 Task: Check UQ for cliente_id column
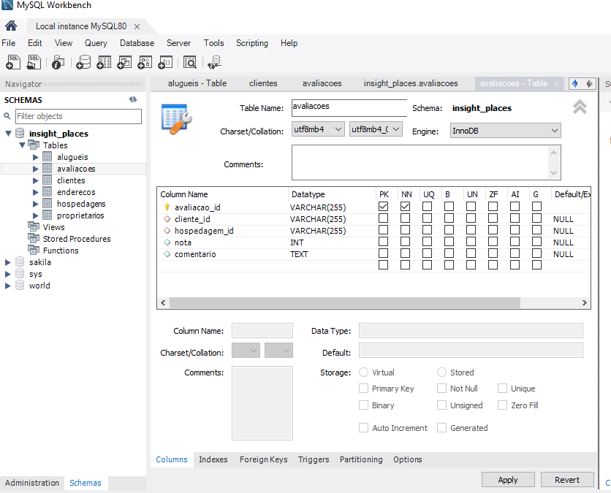point(427,218)
